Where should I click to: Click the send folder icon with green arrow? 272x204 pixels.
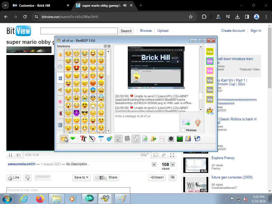click(153, 139)
